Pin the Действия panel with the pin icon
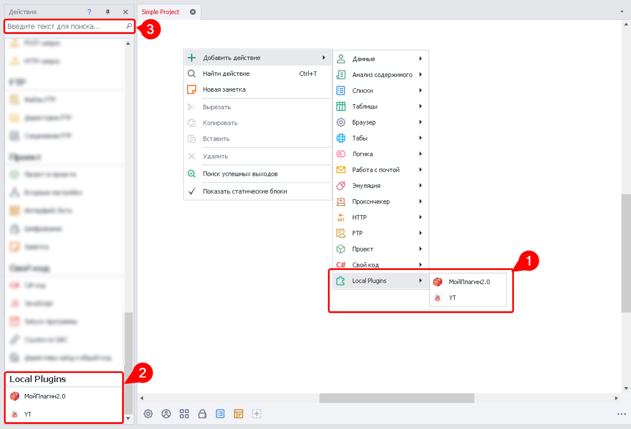This screenshot has height=429, width=631. click(107, 12)
